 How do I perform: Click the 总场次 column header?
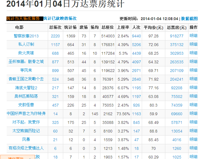(x=55, y=27)
